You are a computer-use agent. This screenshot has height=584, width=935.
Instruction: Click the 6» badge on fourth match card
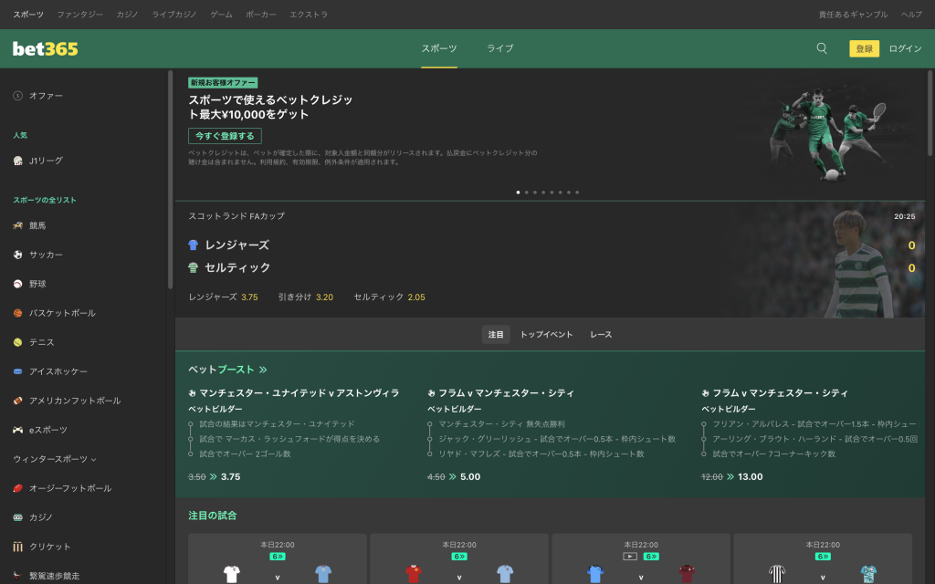coord(823,556)
